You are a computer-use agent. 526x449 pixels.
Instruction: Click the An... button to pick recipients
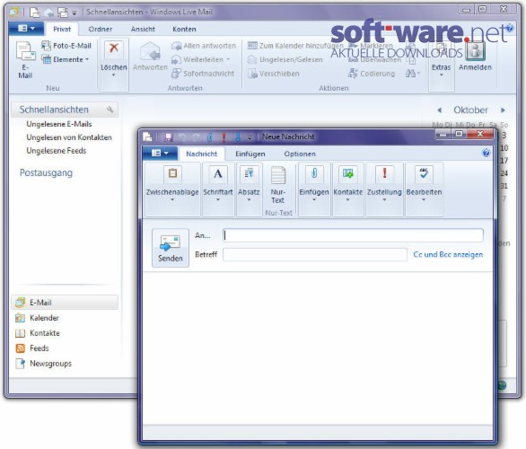[203, 235]
